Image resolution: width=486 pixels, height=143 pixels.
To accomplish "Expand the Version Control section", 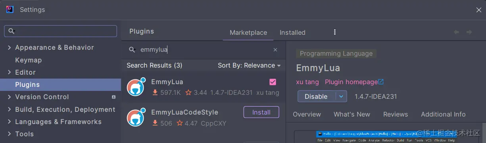I will (9, 97).
